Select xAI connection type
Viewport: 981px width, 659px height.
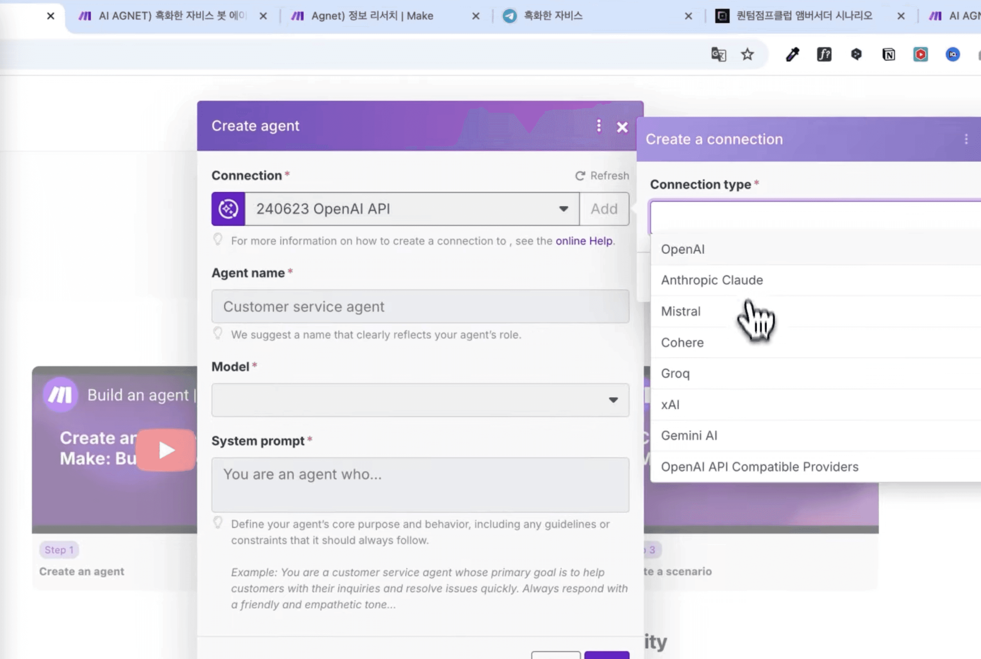click(x=815, y=405)
